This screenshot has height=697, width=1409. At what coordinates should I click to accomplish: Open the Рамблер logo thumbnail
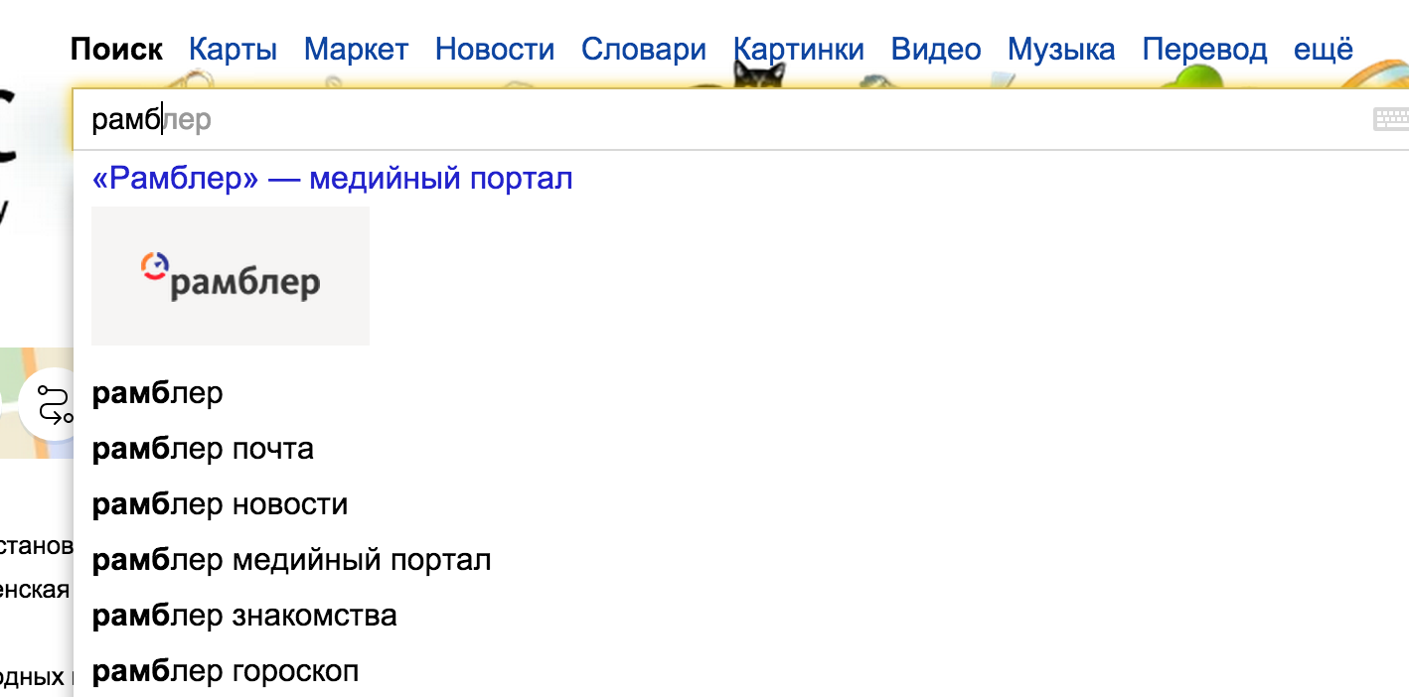231,276
